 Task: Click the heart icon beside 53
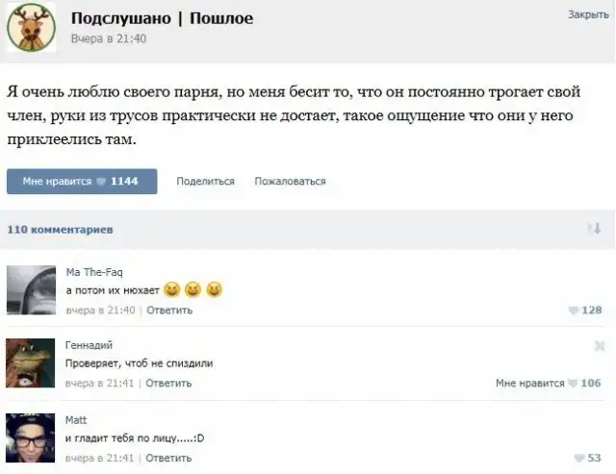point(579,458)
